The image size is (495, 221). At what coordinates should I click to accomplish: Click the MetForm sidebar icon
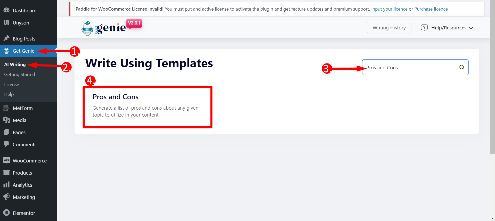(6, 108)
